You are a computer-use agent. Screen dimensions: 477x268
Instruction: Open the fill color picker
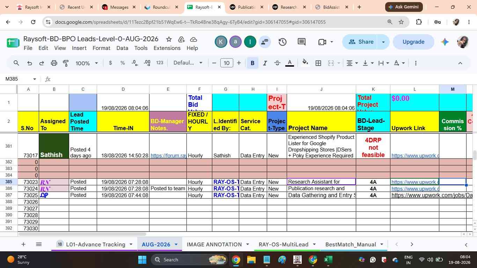tap(305, 63)
